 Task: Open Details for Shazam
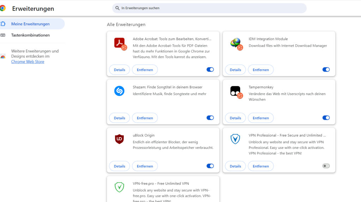coord(120,118)
